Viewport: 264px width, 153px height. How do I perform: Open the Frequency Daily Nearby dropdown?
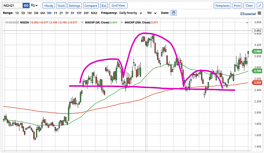coord(131,13)
